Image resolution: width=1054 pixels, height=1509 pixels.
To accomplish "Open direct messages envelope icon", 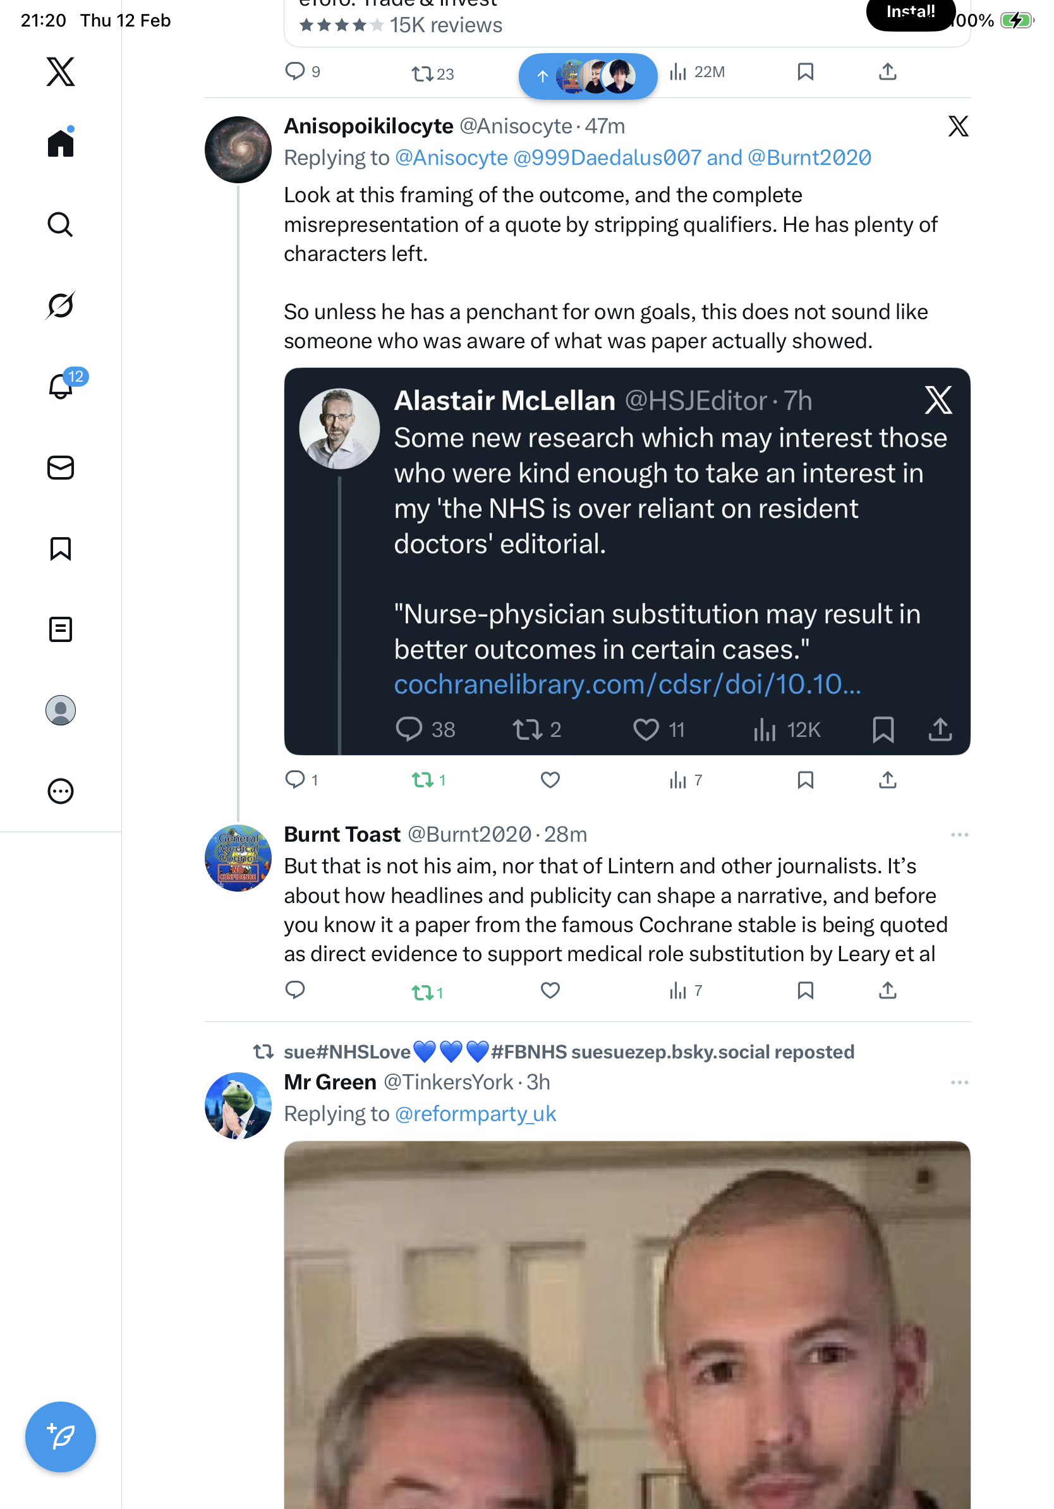I will click(61, 467).
